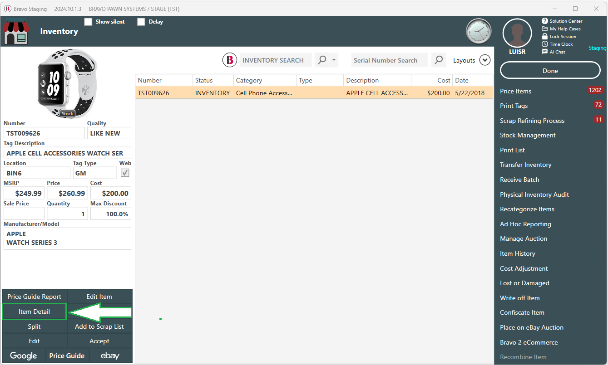The height and width of the screenshot is (365, 608).
Task: Sort by the Cost column header
Action: tap(431, 80)
